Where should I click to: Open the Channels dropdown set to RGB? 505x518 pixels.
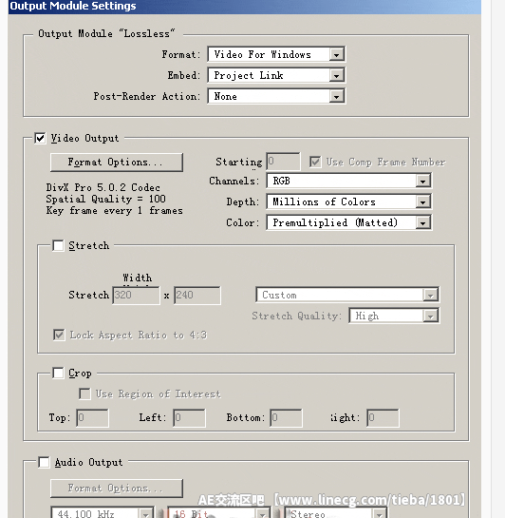(349, 181)
